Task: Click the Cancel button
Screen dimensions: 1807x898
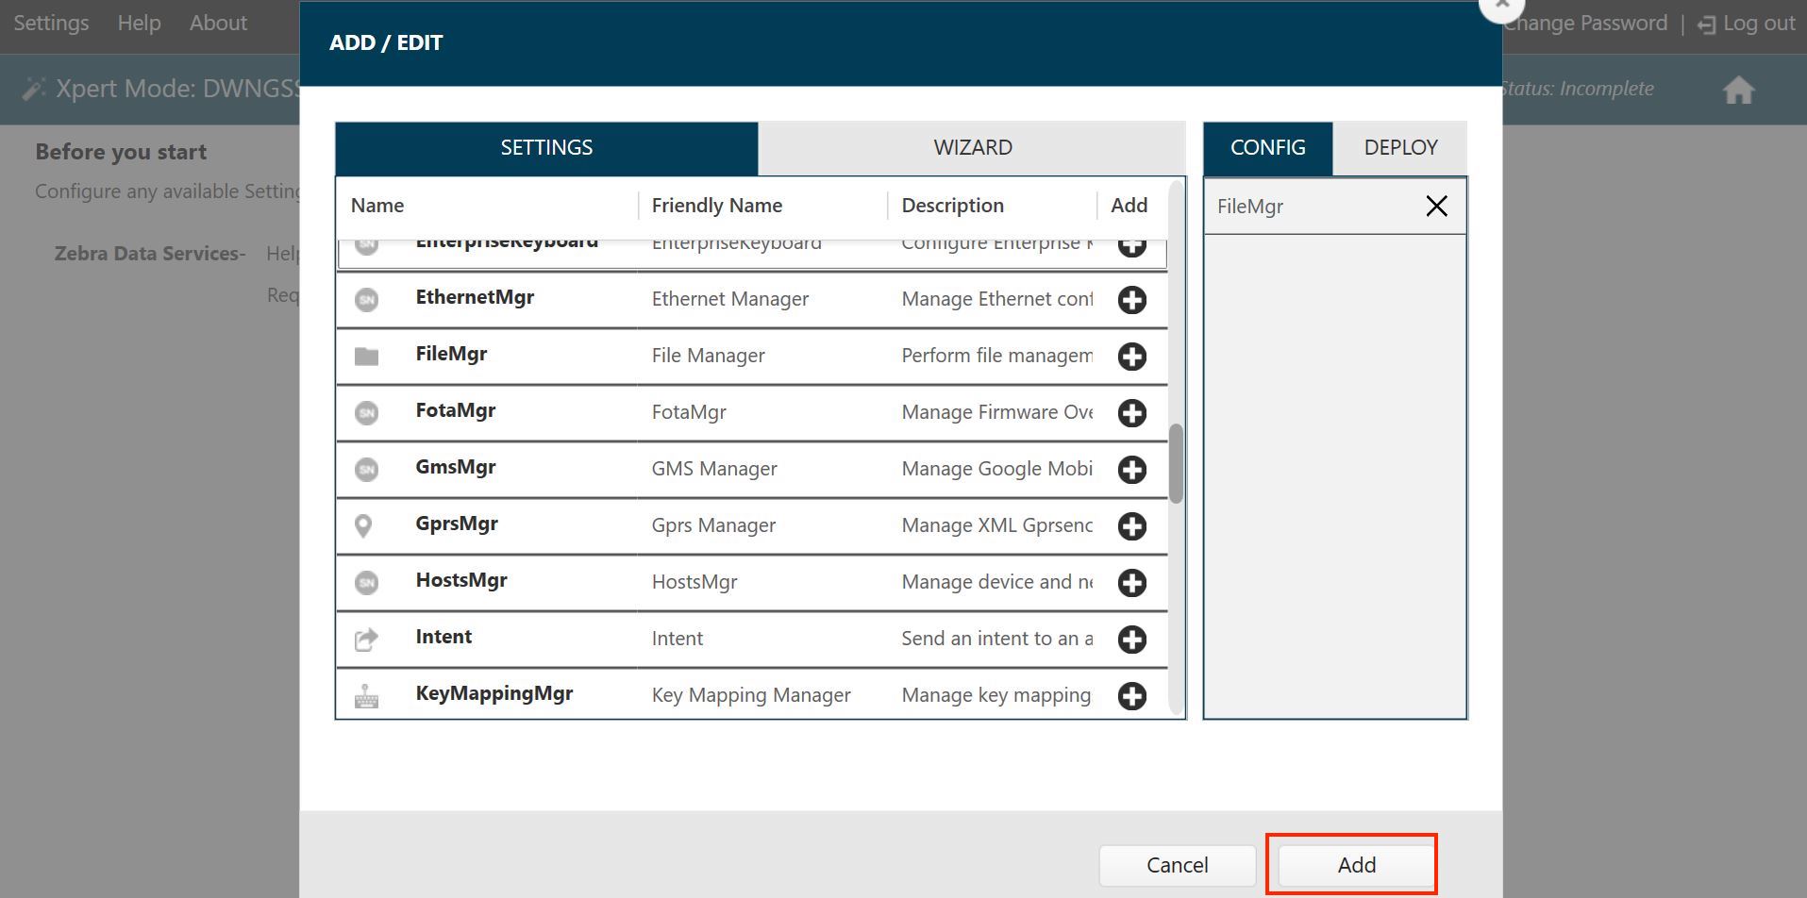Action: 1177,865
